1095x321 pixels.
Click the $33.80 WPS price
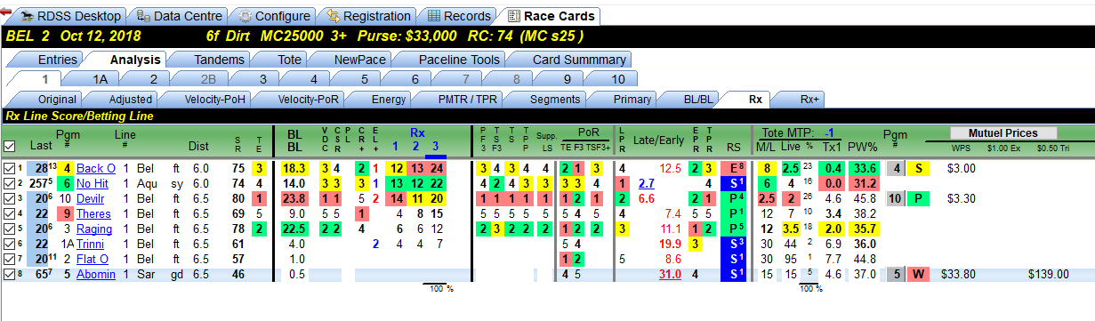tap(959, 274)
